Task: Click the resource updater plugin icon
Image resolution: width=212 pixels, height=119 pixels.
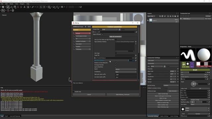Action: click(8, 10)
